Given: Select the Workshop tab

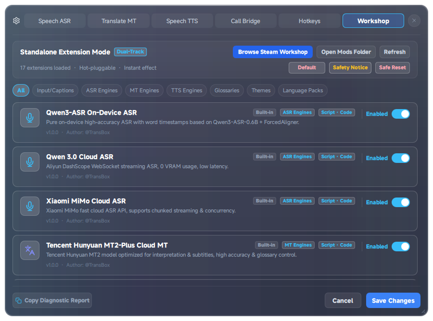Looking at the screenshot, I should tap(373, 21).
